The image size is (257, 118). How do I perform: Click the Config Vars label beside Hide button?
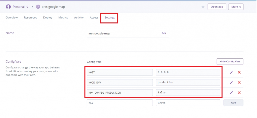[94, 62]
